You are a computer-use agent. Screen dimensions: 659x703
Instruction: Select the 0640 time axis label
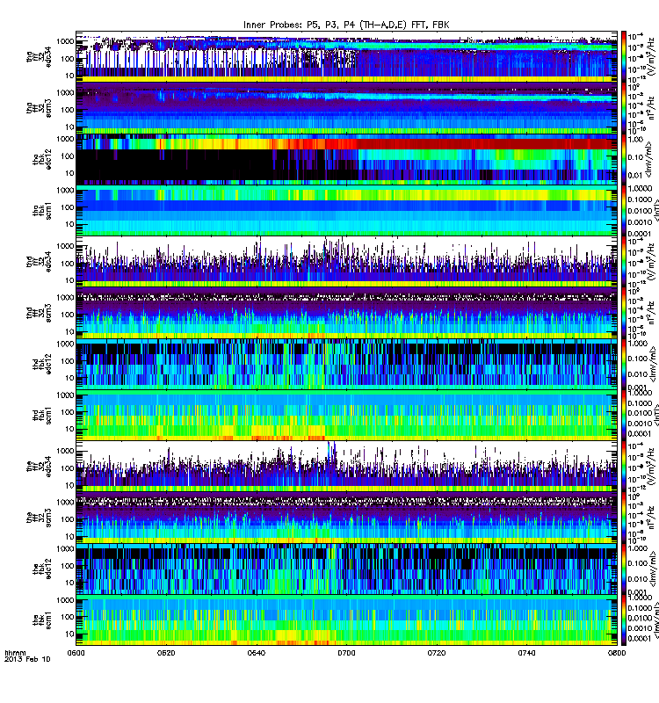click(257, 653)
